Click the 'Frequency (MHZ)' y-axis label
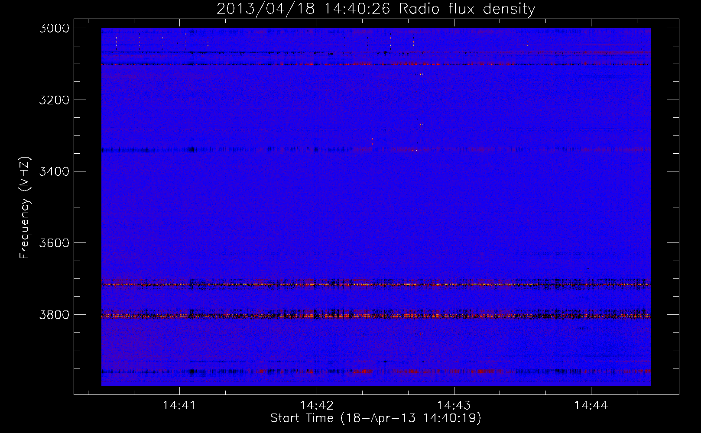The image size is (701, 433). pos(25,208)
